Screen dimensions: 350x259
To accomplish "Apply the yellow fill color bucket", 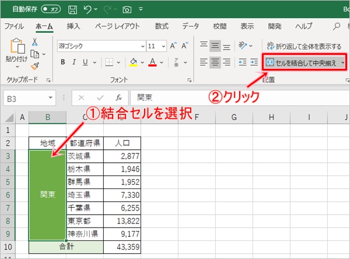I will click(x=134, y=62).
